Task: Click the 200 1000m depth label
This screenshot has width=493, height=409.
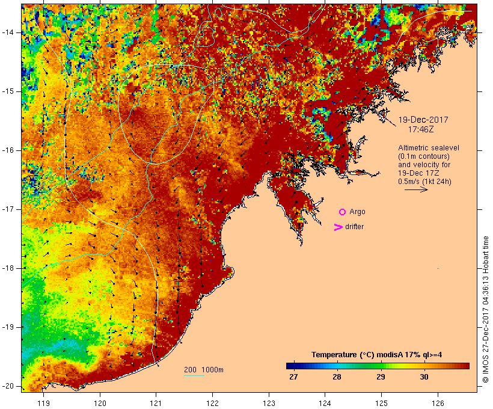Action: tap(204, 370)
